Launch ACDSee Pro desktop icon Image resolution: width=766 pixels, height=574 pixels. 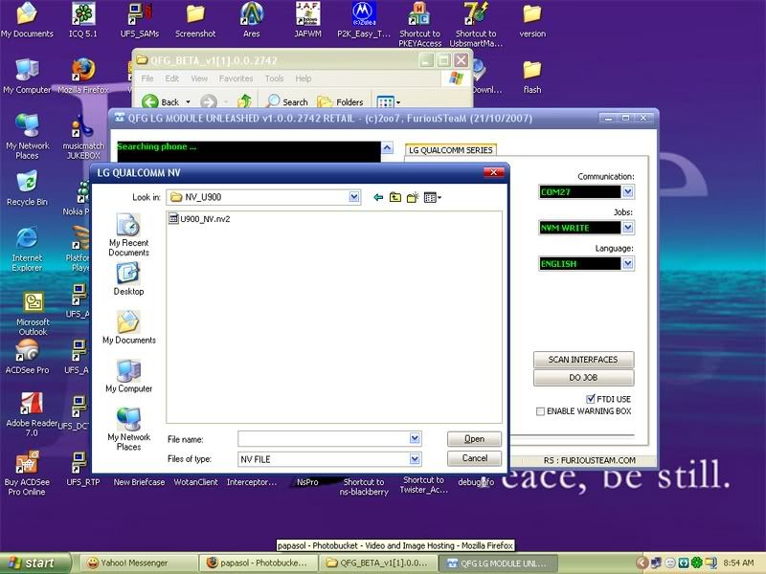click(27, 357)
